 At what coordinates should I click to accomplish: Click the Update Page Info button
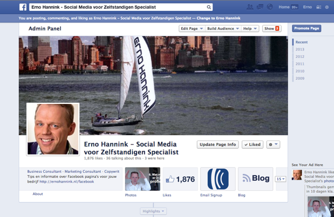tap(218, 145)
